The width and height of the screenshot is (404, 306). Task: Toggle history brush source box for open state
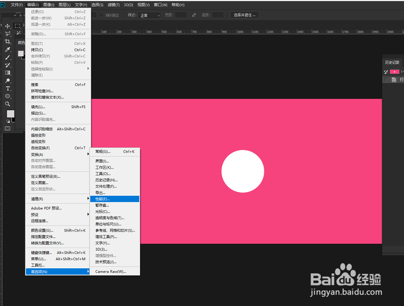[x=386, y=80]
